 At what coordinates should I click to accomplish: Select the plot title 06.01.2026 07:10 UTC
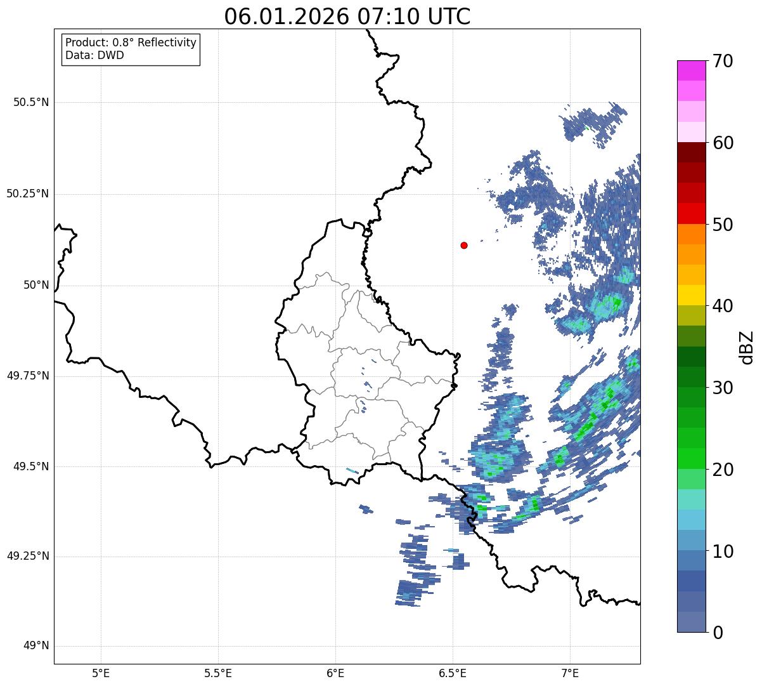coord(347,16)
